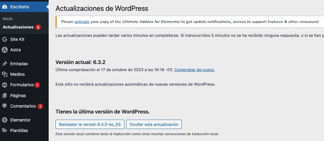The image size is (324, 141).
Task: Click the Versión actual: 6.3.2 text
Action: (x=81, y=62)
